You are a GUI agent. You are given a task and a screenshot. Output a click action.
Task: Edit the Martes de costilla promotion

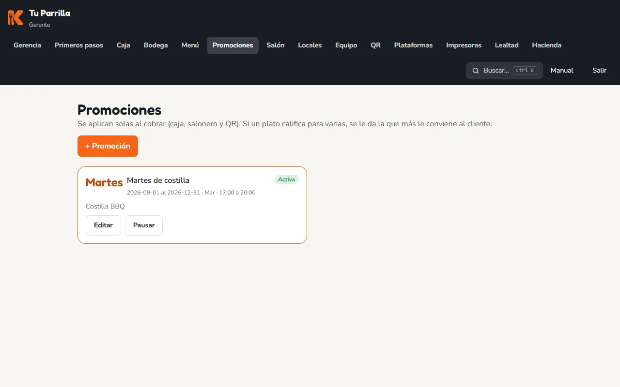(103, 225)
